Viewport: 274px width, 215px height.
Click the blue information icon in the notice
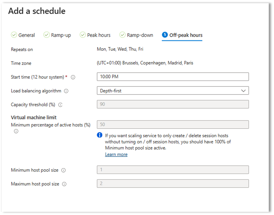(100, 135)
